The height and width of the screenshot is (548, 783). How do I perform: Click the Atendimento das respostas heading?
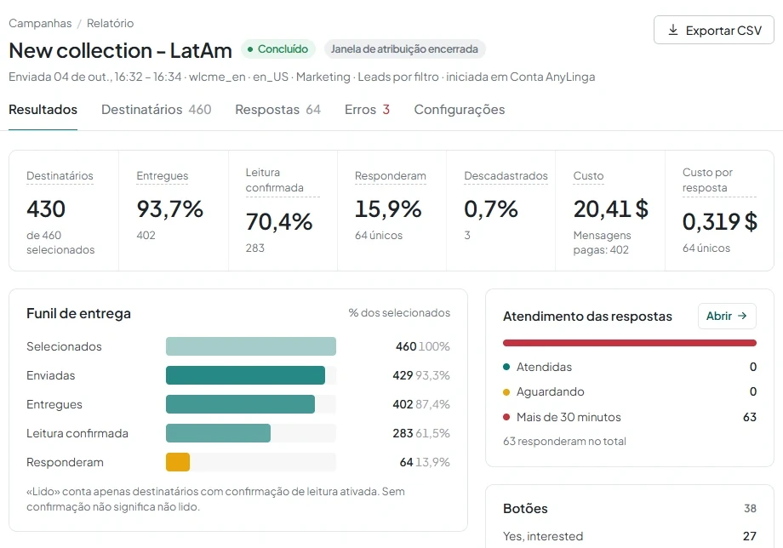point(587,317)
